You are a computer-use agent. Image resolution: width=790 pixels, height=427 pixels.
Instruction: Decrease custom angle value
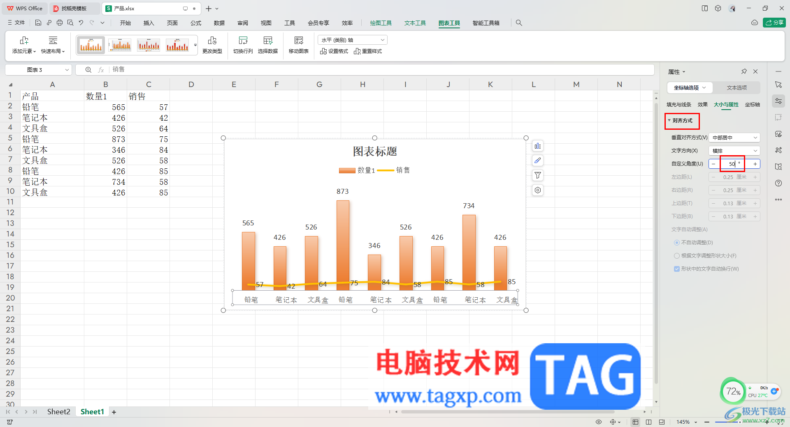pyautogui.click(x=714, y=164)
